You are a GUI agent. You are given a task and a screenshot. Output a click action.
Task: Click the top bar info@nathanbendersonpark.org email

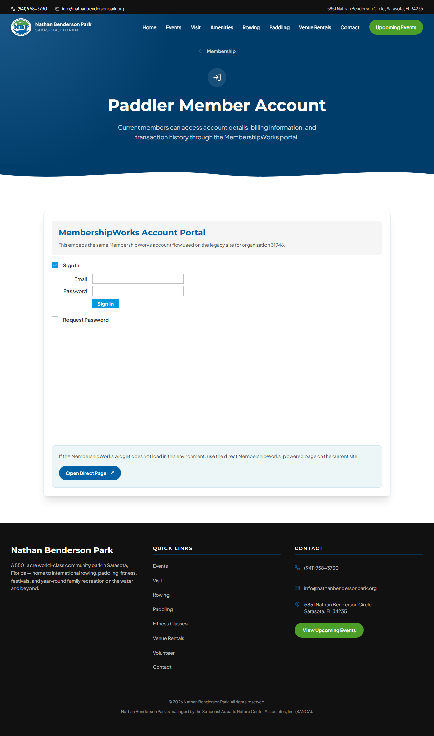point(93,9)
